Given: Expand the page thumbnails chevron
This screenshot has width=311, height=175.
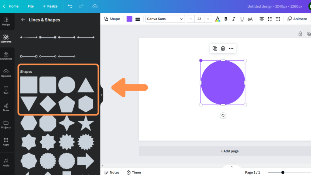Looking at the screenshot, I should coord(232,167).
